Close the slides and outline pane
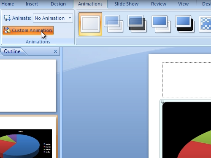The width and height of the screenshot is (211, 158). pyautogui.click(x=55, y=51)
